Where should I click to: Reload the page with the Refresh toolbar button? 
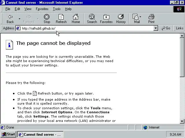coord(61,19)
